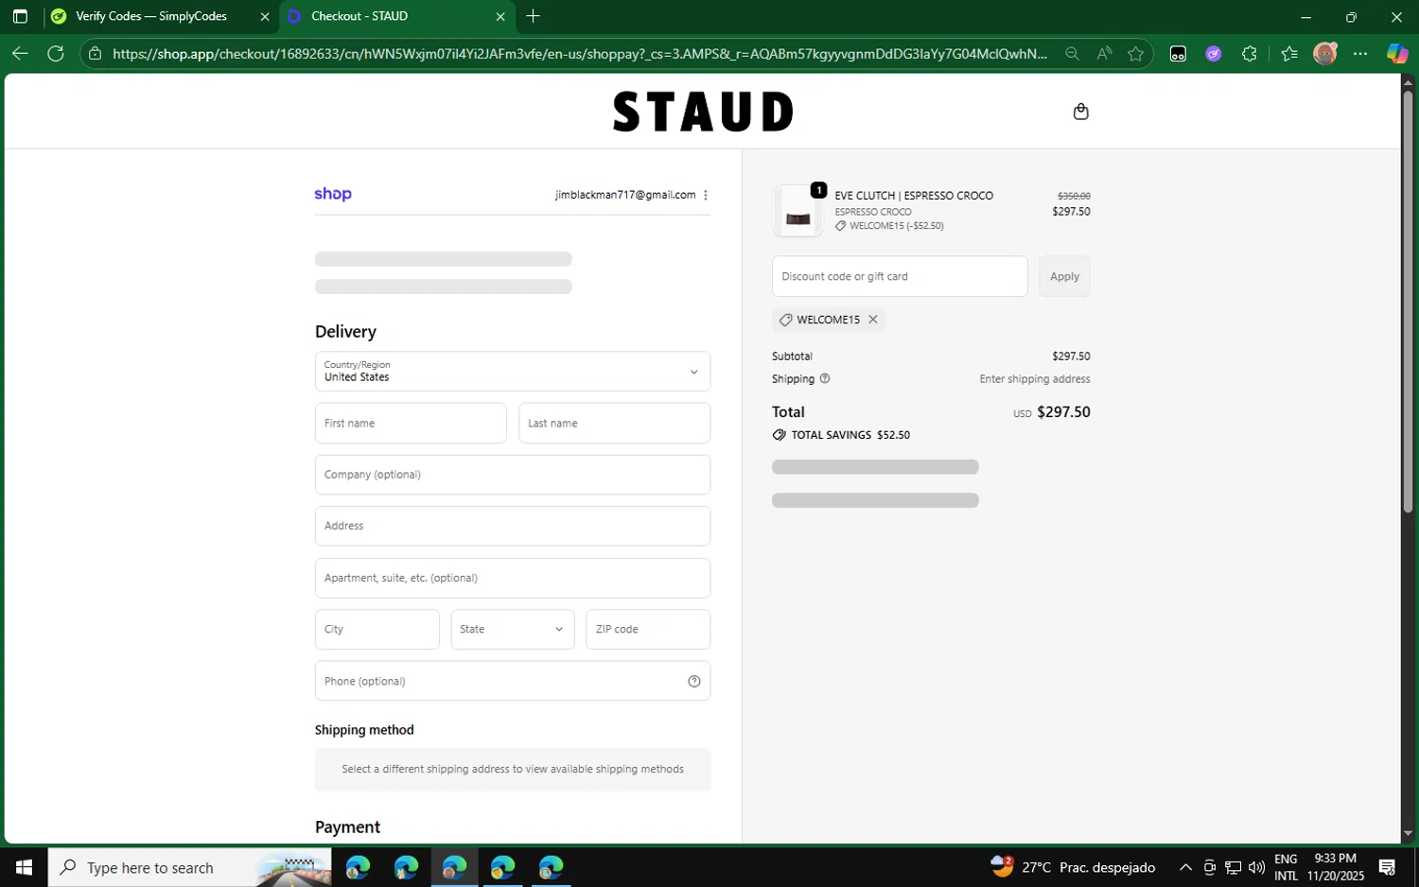This screenshot has height=887, width=1419.
Task: Click the Apply discount button
Action: [x=1064, y=276]
